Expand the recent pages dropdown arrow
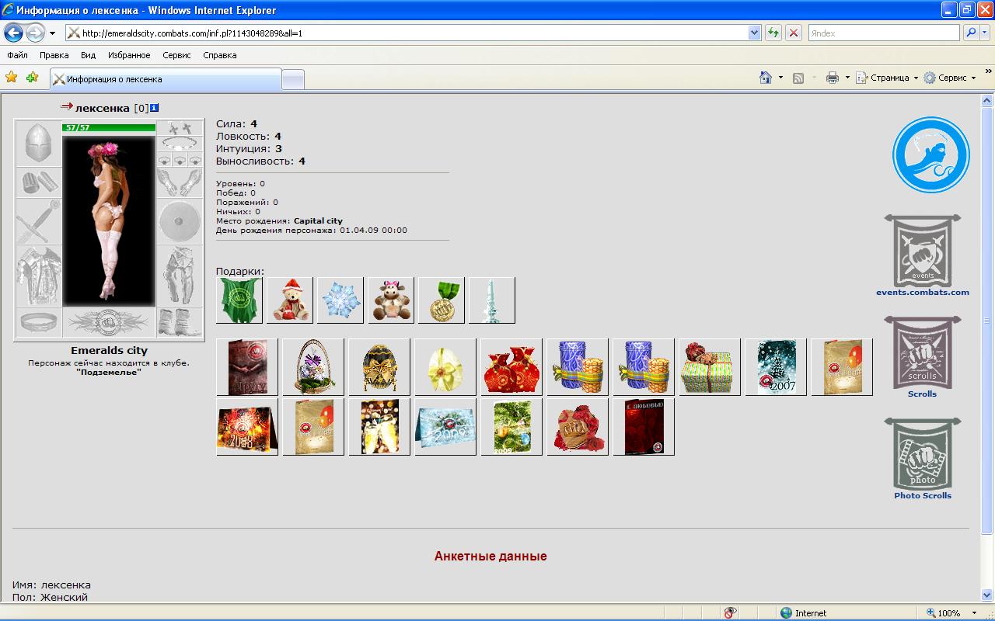This screenshot has width=995, height=621. pyautogui.click(x=52, y=33)
